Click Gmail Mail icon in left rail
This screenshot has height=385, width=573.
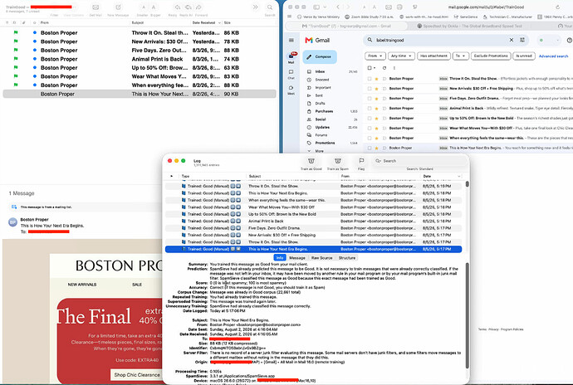[291, 58]
